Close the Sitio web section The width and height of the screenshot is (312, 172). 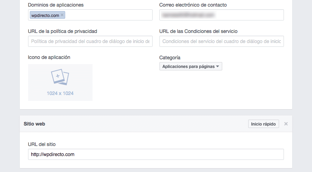pos(286,124)
